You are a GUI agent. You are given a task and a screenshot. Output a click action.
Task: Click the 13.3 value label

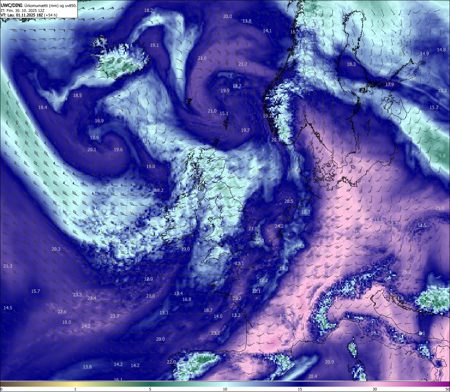pos(164,313)
